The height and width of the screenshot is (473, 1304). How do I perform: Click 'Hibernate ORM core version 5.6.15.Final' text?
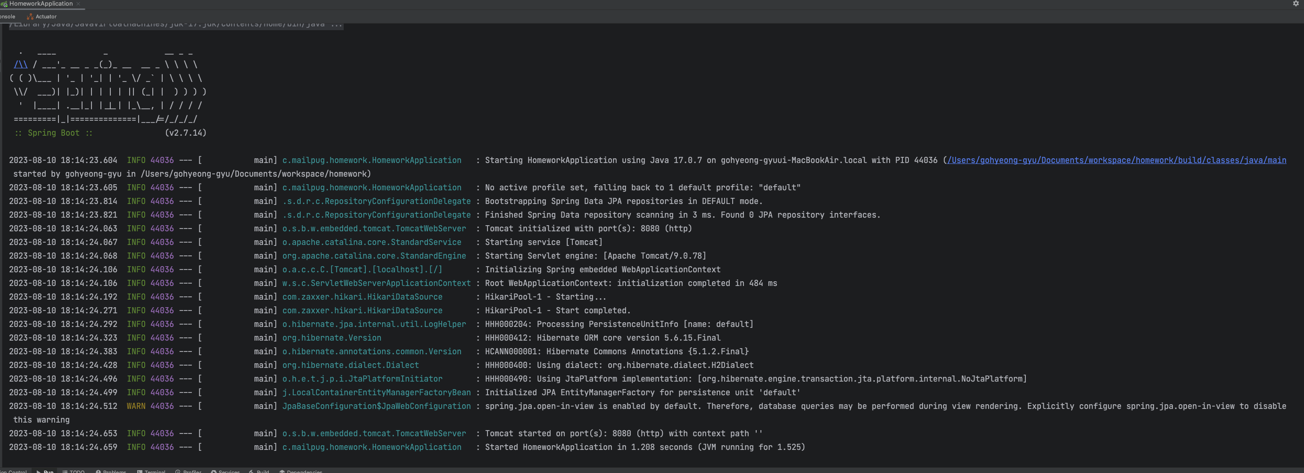tap(629, 338)
